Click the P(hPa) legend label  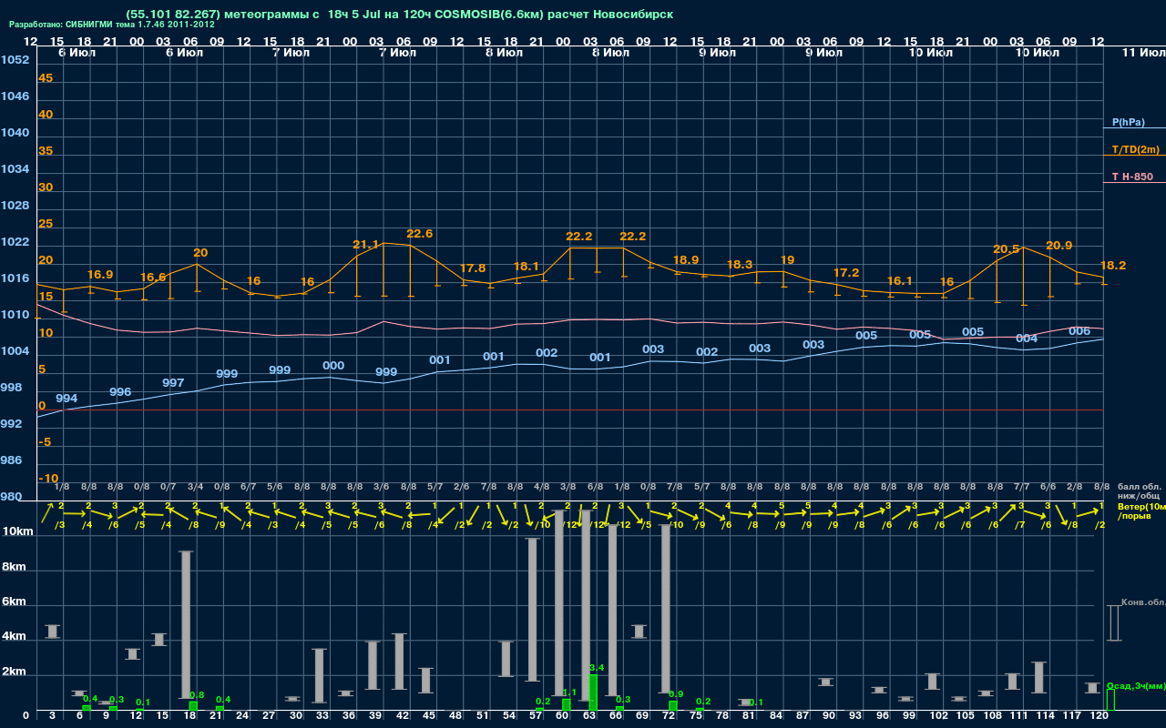[1128, 122]
